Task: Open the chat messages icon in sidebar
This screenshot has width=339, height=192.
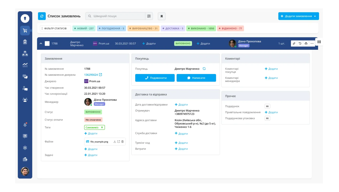Action: tap(25, 77)
